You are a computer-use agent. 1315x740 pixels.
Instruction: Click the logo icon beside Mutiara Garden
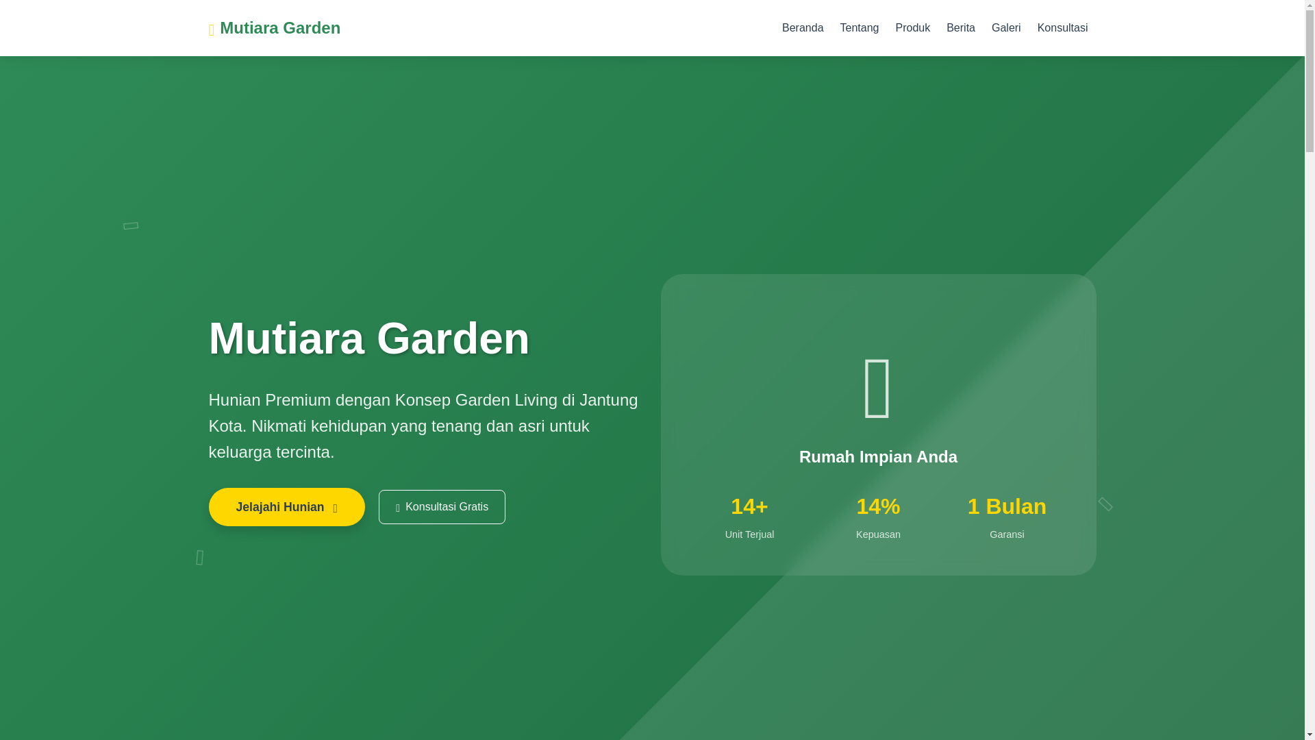coord(212,29)
